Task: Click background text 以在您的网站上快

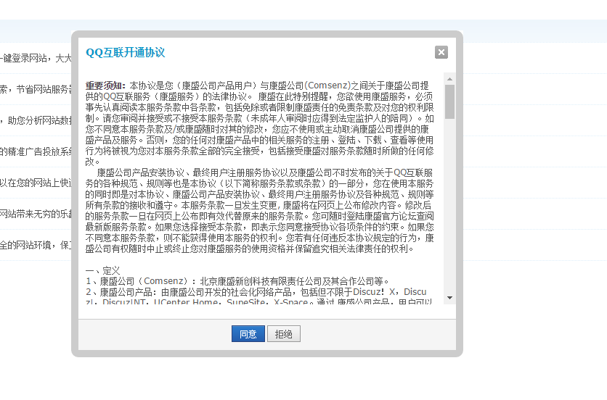Action: (36, 183)
